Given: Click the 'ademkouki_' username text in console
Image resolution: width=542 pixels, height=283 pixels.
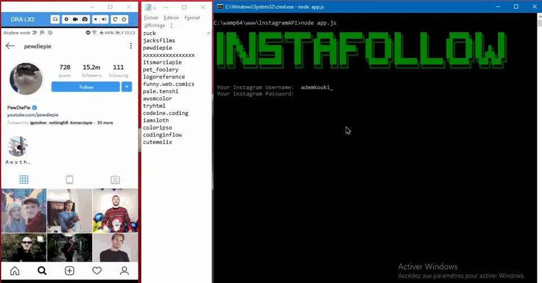Looking at the screenshot, I should pos(317,87).
